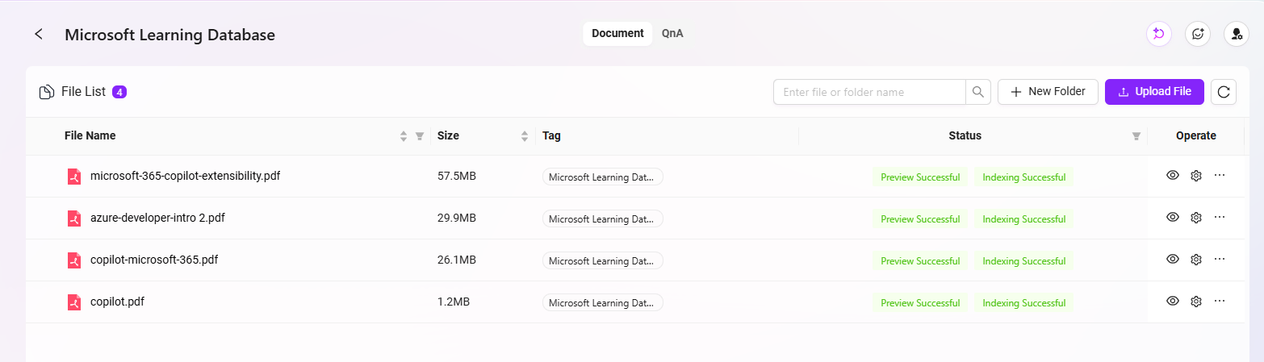1264x362 pixels.
Task: Click PDF icon for azure-developer-intro 2.pdf
Action: [74, 218]
